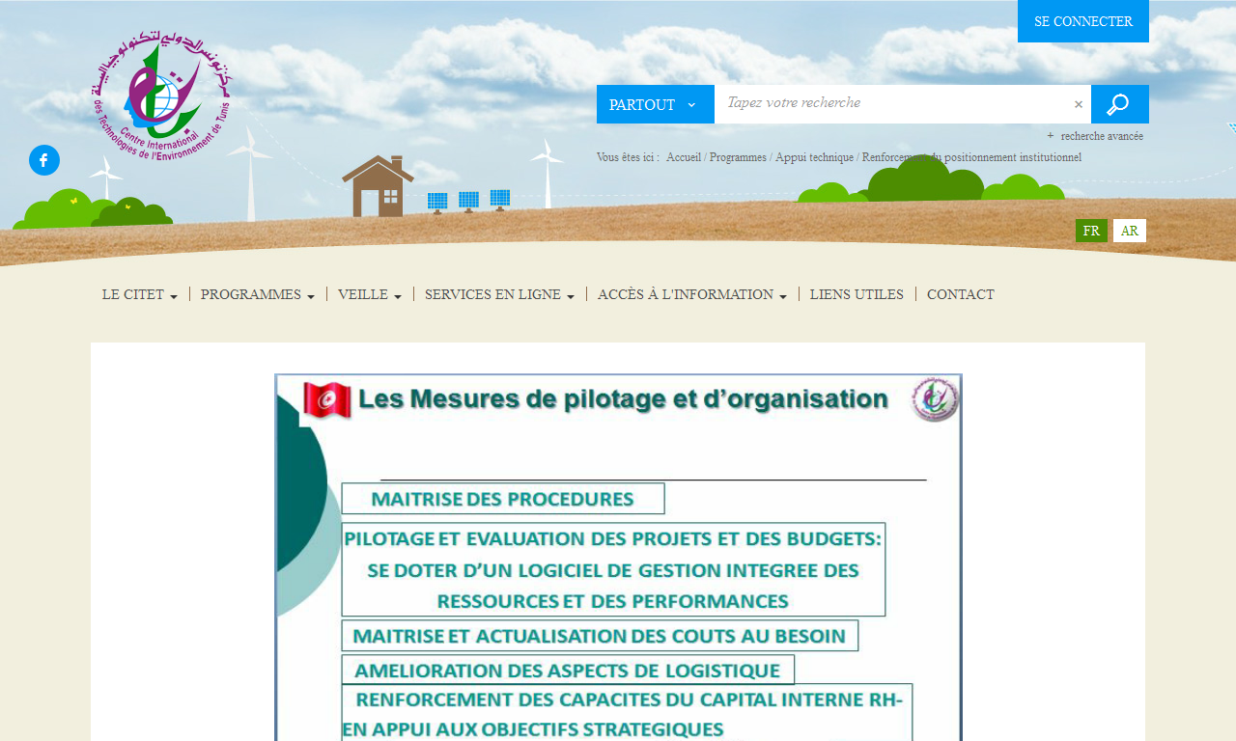The image size is (1236, 741).
Task: Expand the VEILLE menu
Action: (x=370, y=294)
